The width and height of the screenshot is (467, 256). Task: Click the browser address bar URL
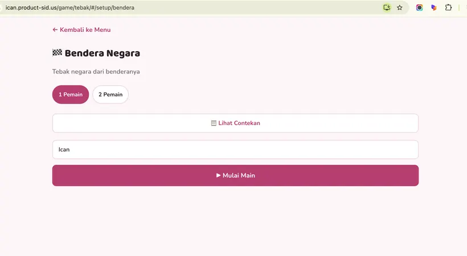point(69,8)
